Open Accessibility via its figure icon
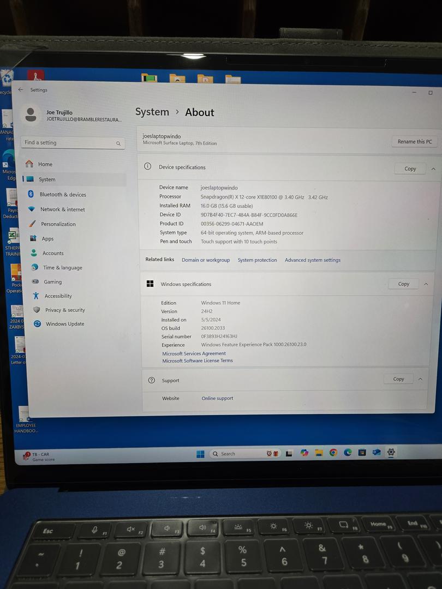Image resolution: width=442 pixels, height=589 pixels. pos(35,296)
